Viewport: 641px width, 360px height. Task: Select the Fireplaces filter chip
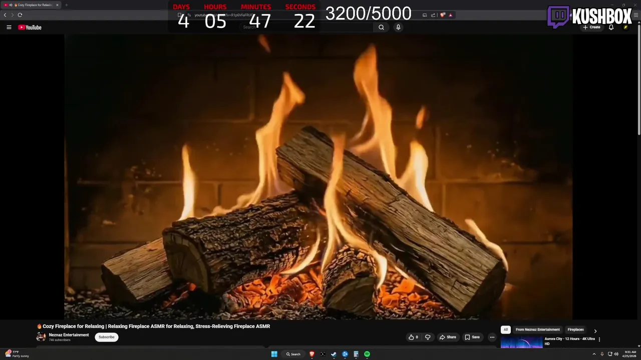click(575, 330)
